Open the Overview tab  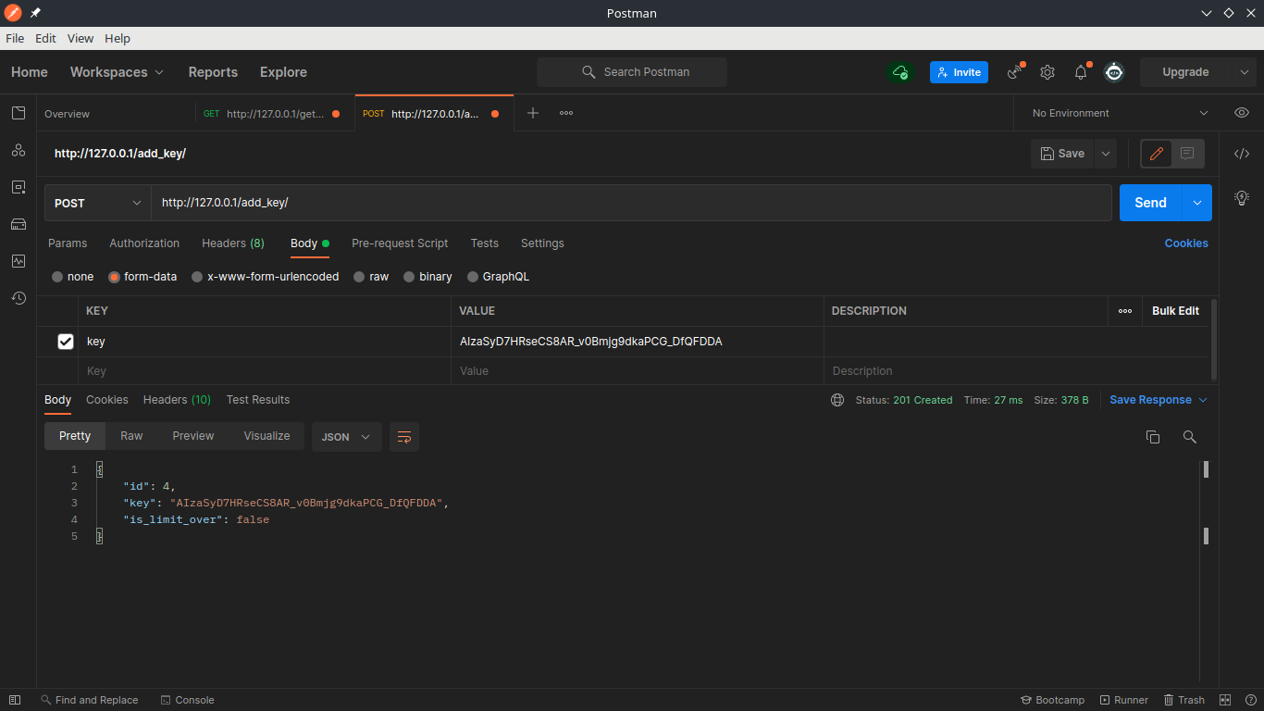(x=68, y=114)
